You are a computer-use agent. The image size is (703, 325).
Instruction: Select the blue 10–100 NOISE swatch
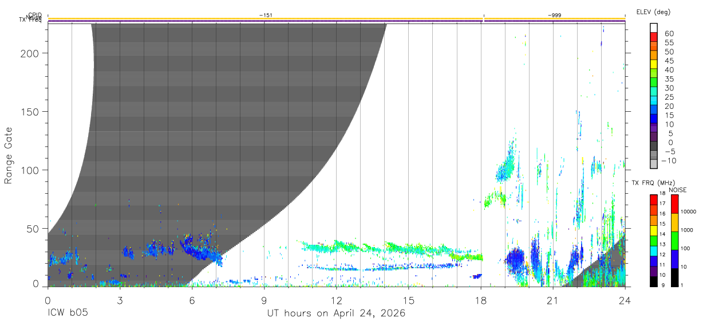point(674,259)
